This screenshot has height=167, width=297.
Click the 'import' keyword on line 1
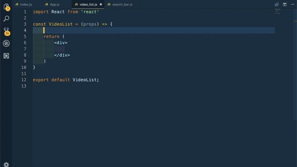[41, 12]
